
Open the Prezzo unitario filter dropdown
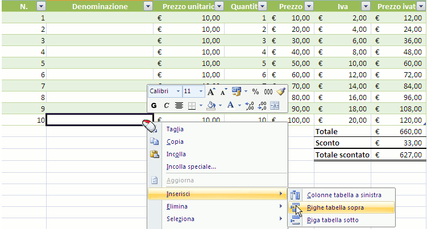tap(219, 6)
